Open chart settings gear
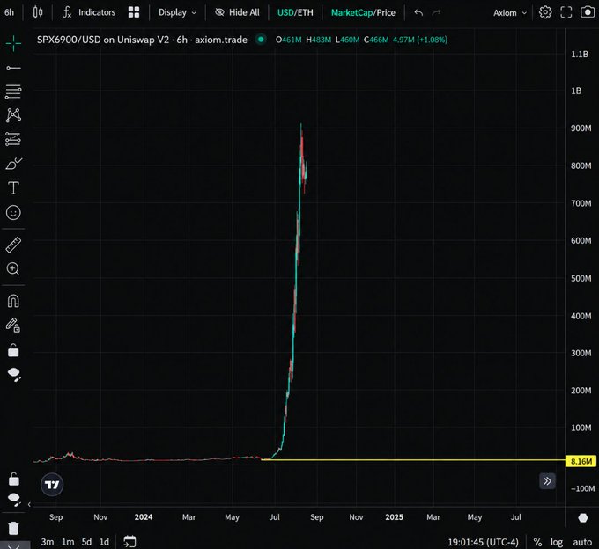This screenshot has height=549, width=599. pyautogui.click(x=545, y=12)
